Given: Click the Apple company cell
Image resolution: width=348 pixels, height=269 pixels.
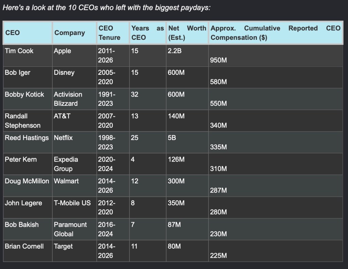Looking at the screenshot, I should point(74,55).
